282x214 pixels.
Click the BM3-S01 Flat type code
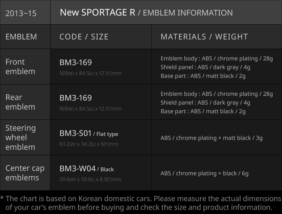tap(89, 133)
